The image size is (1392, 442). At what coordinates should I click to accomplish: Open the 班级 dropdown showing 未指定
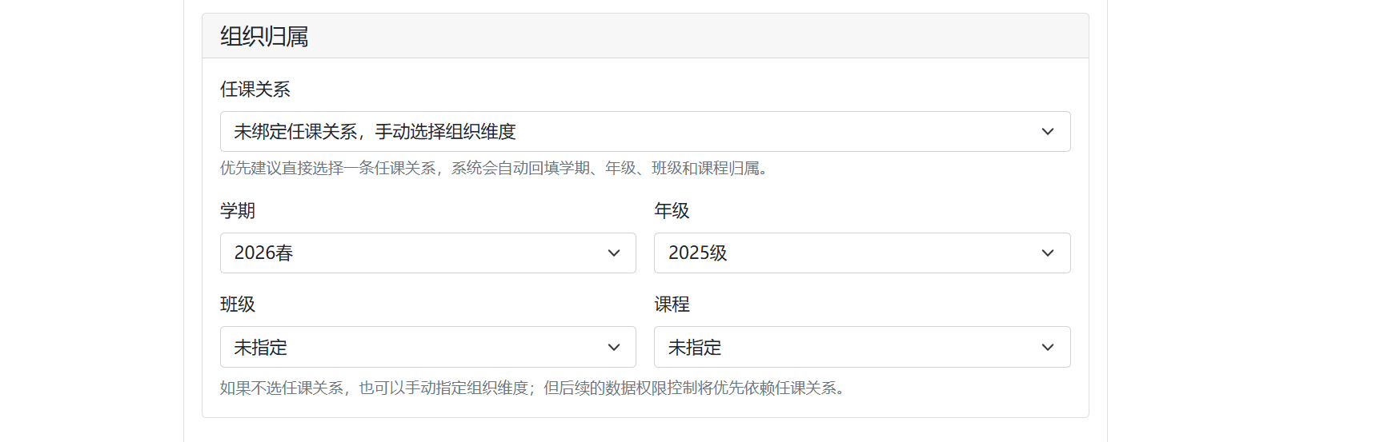(x=428, y=347)
